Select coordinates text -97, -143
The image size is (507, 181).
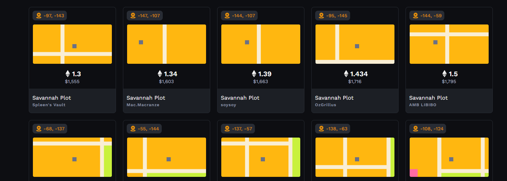[54, 16]
